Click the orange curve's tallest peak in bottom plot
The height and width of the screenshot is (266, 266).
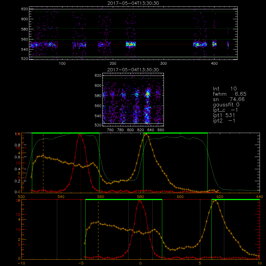click(x=215, y=201)
